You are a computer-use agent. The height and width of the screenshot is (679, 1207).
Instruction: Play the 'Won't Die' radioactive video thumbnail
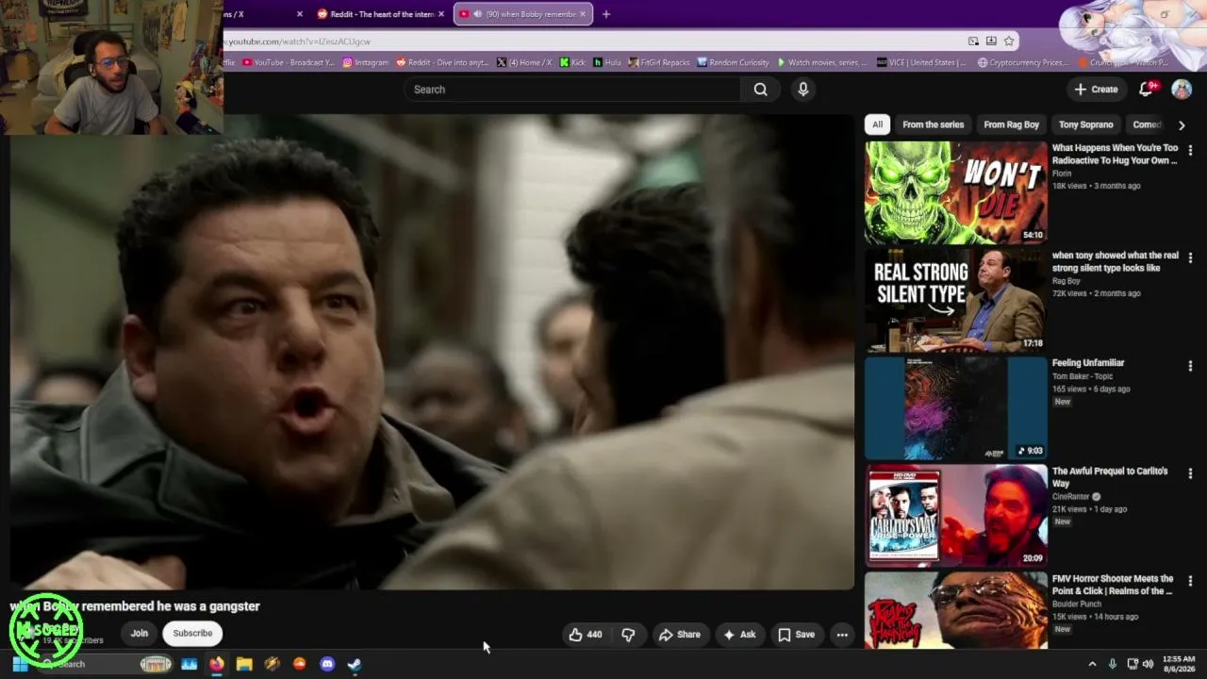(x=955, y=192)
